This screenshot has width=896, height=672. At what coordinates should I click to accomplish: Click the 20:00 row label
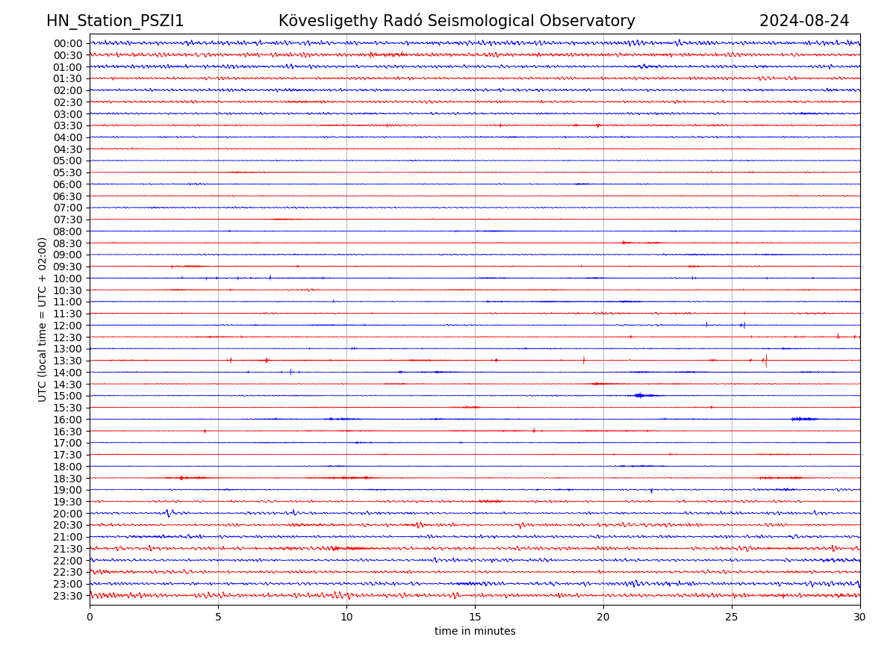coord(67,514)
